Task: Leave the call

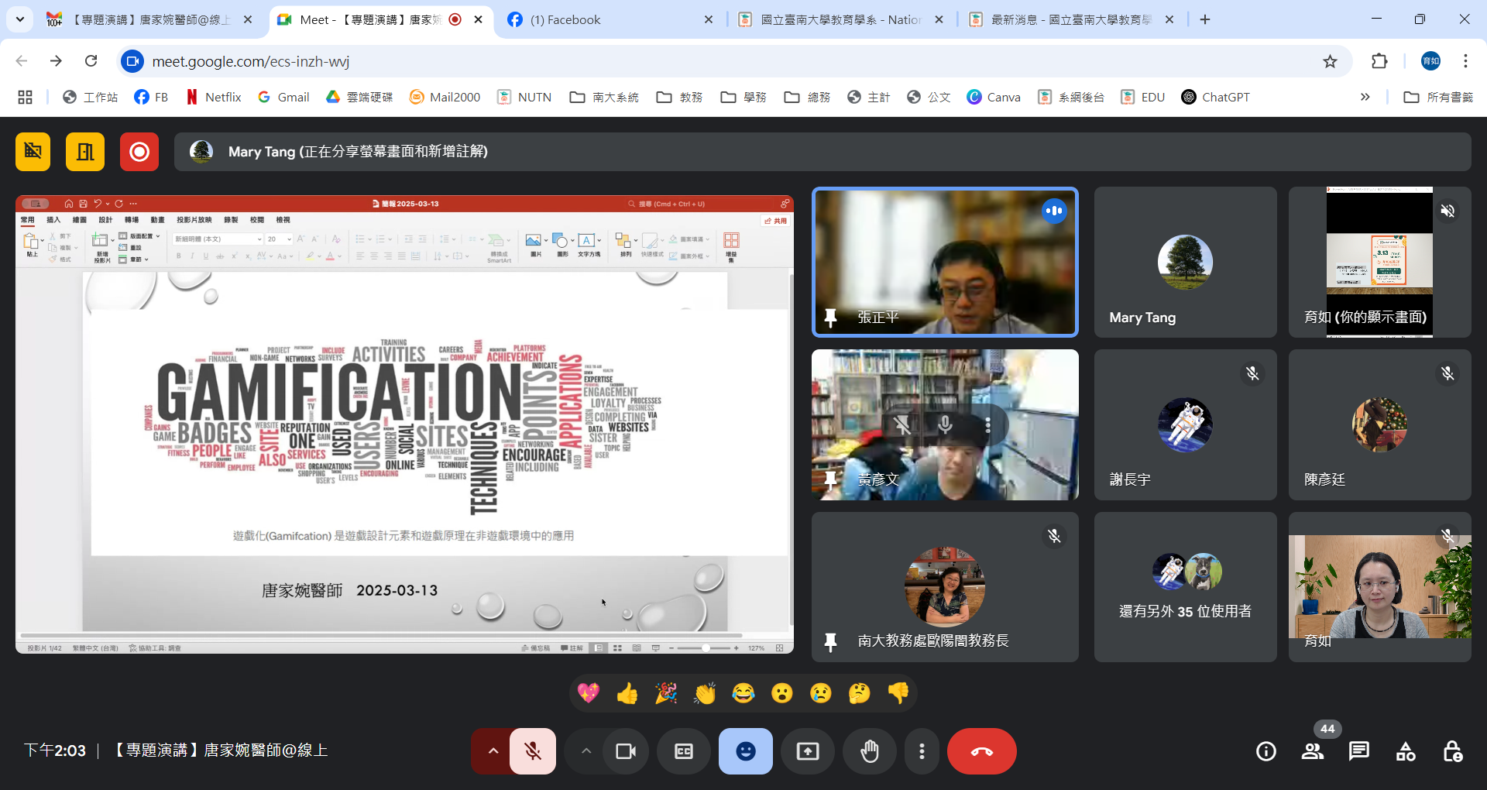Action: 981,750
